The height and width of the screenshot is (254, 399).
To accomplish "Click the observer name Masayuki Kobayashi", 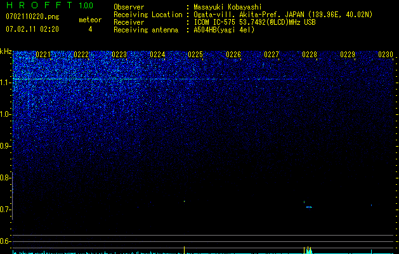I will [228, 7].
